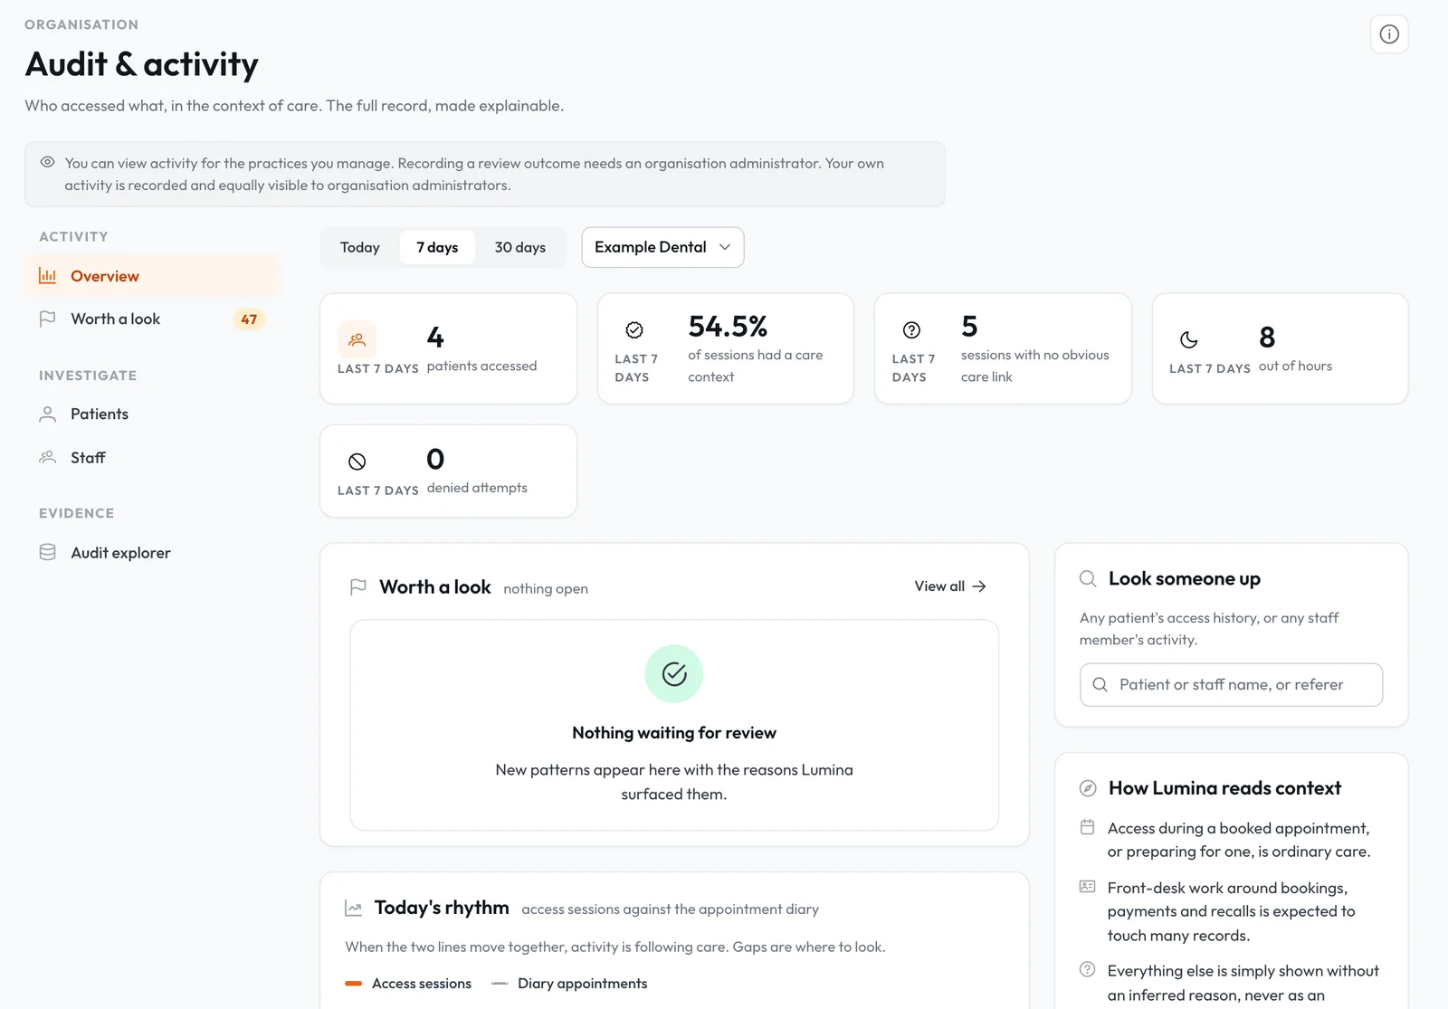Toggle the Access sessions legend entry

click(x=408, y=984)
